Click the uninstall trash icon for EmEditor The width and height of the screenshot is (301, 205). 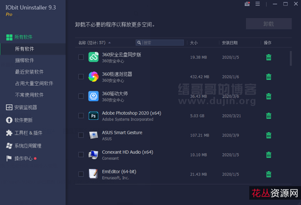(x=269, y=174)
